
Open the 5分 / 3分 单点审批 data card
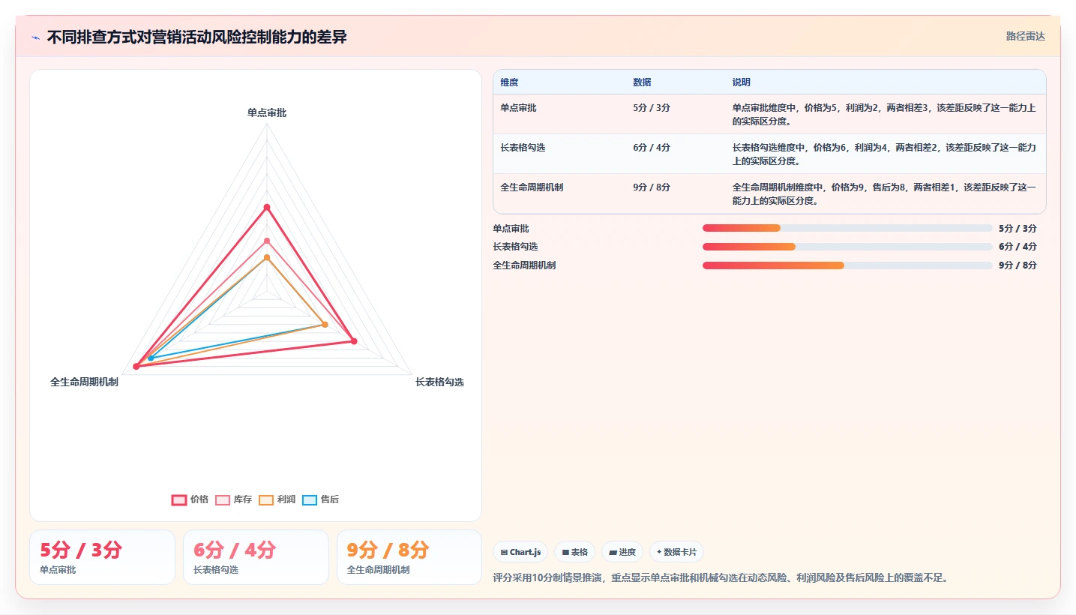coord(102,557)
